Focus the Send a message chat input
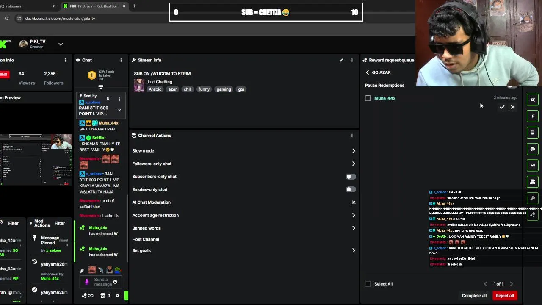 tap(100, 282)
